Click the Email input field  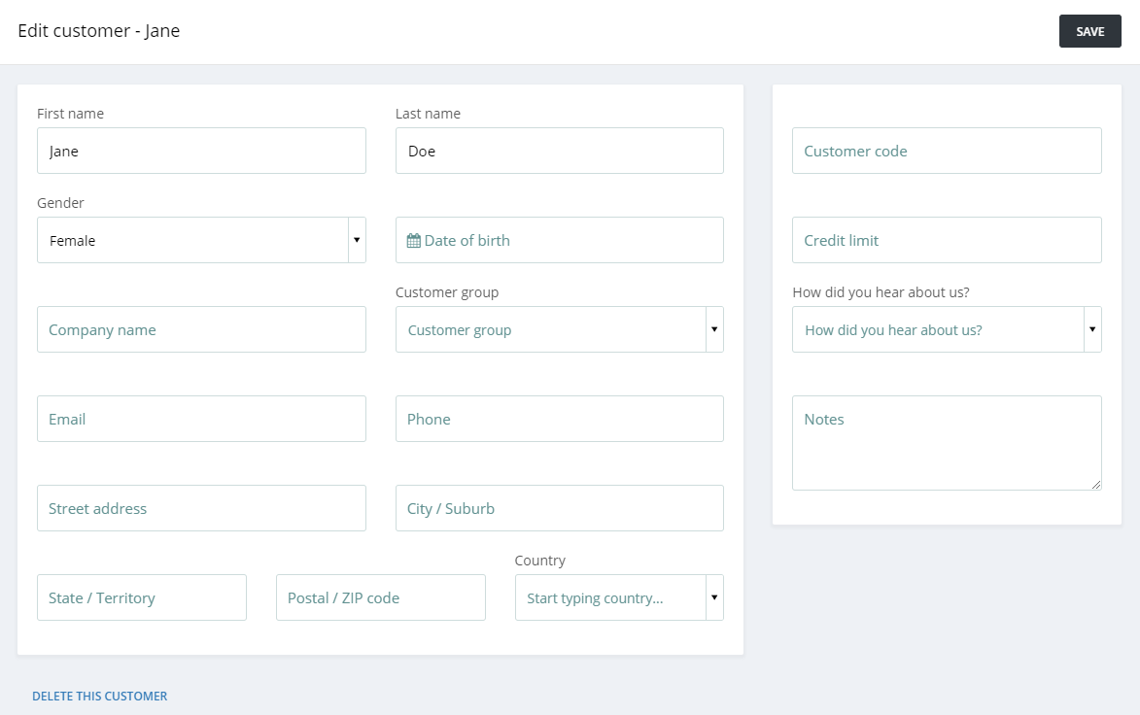[201, 419]
